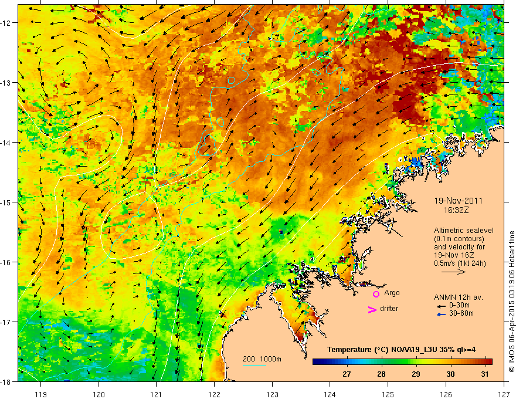Click the 124 longitude axis label
Screen dimensions: 516x399
point(330,394)
